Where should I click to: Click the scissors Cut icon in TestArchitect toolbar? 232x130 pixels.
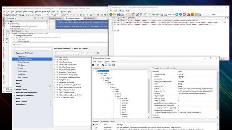point(127,14)
